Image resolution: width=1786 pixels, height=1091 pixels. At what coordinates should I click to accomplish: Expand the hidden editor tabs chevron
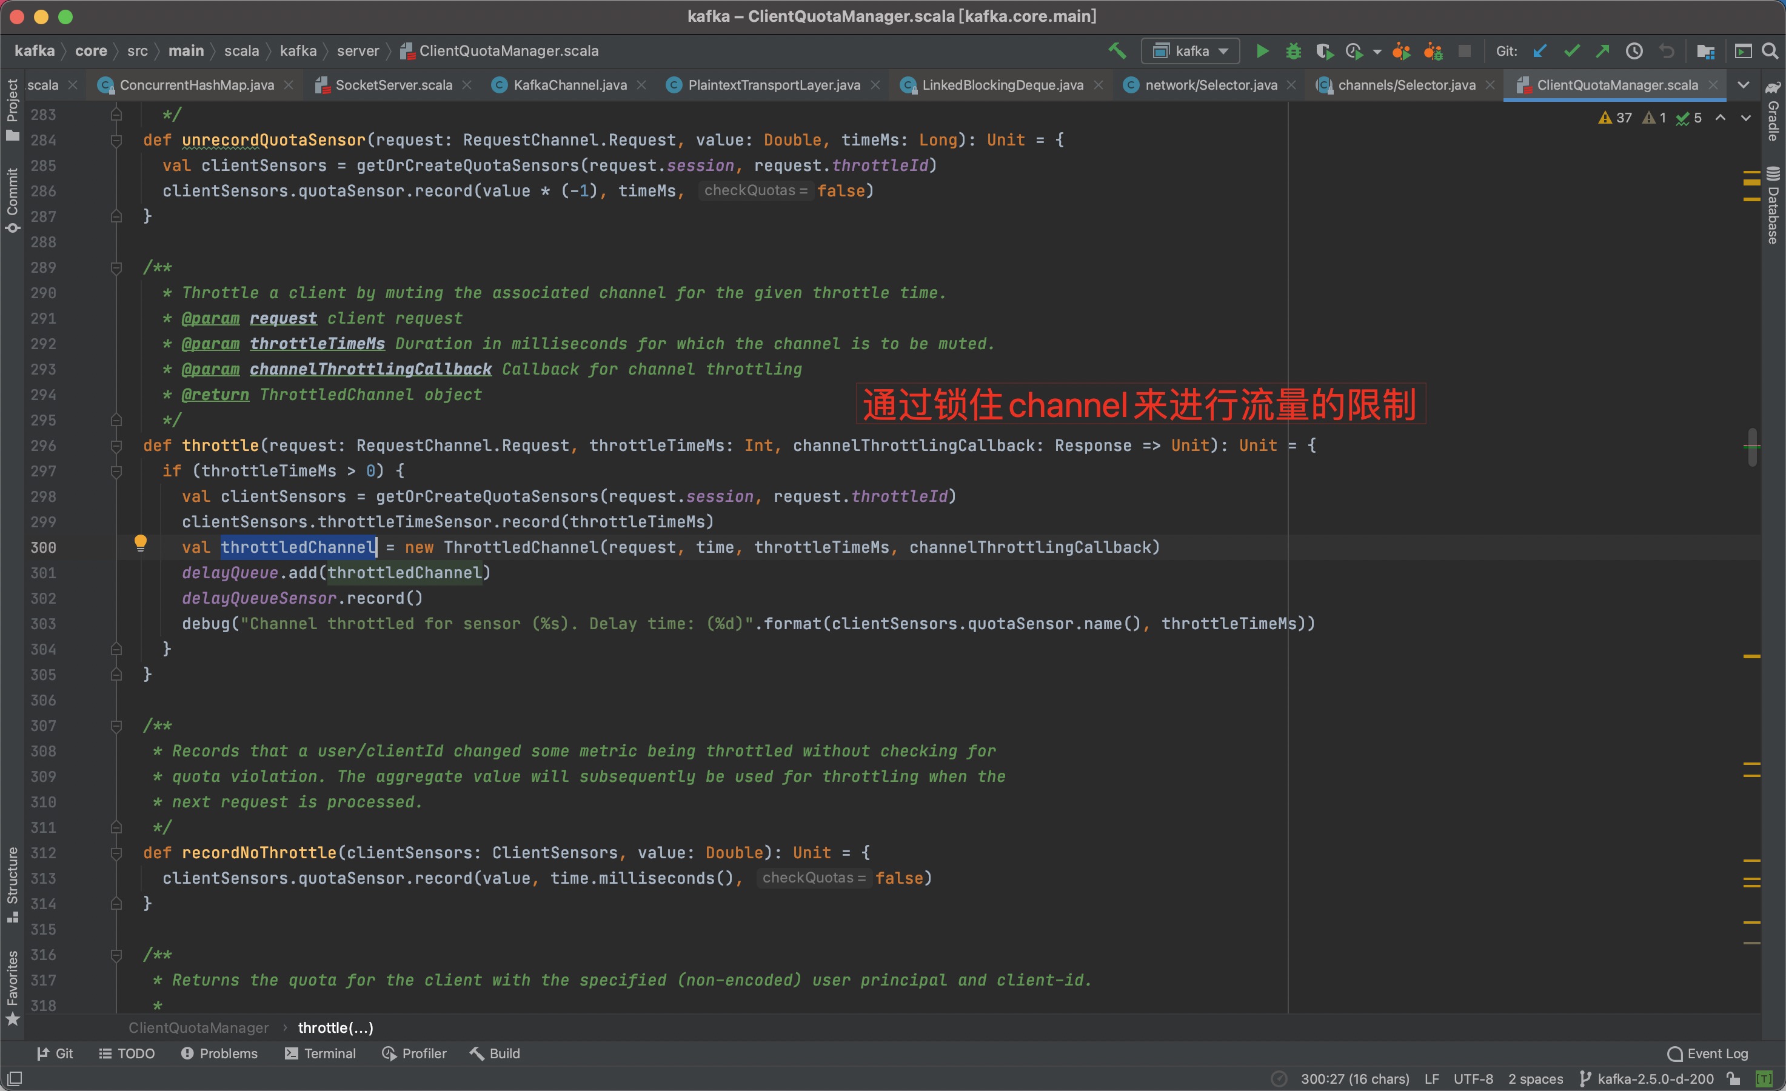1743,85
